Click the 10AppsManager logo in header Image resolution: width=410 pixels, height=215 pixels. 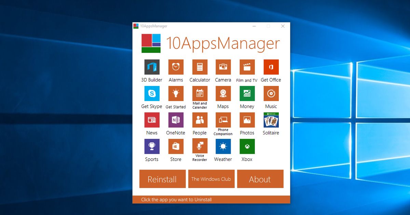click(151, 43)
